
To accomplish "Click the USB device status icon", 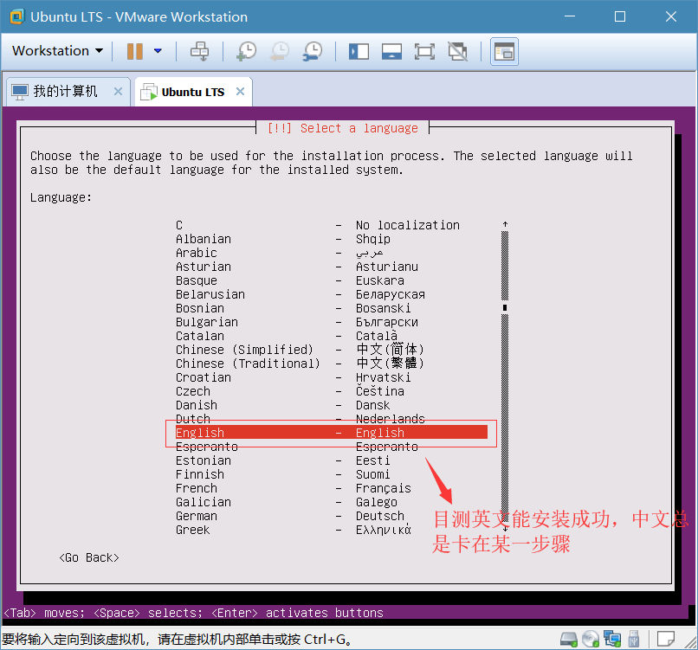I will [634, 640].
